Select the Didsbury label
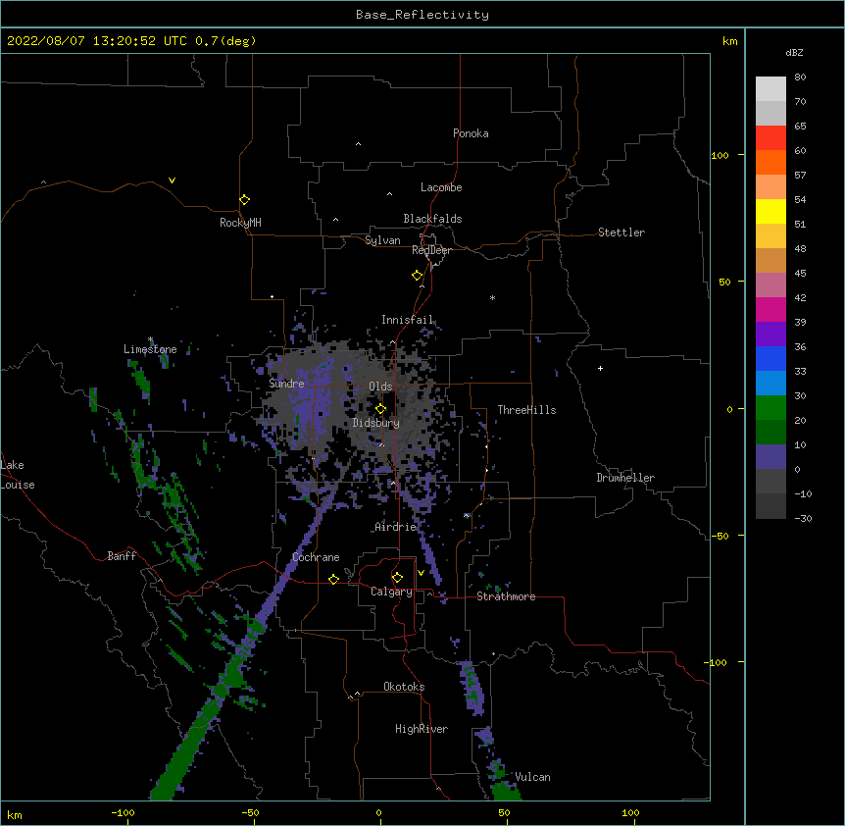Image resolution: width=845 pixels, height=826 pixels. click(x=375, y=423)
